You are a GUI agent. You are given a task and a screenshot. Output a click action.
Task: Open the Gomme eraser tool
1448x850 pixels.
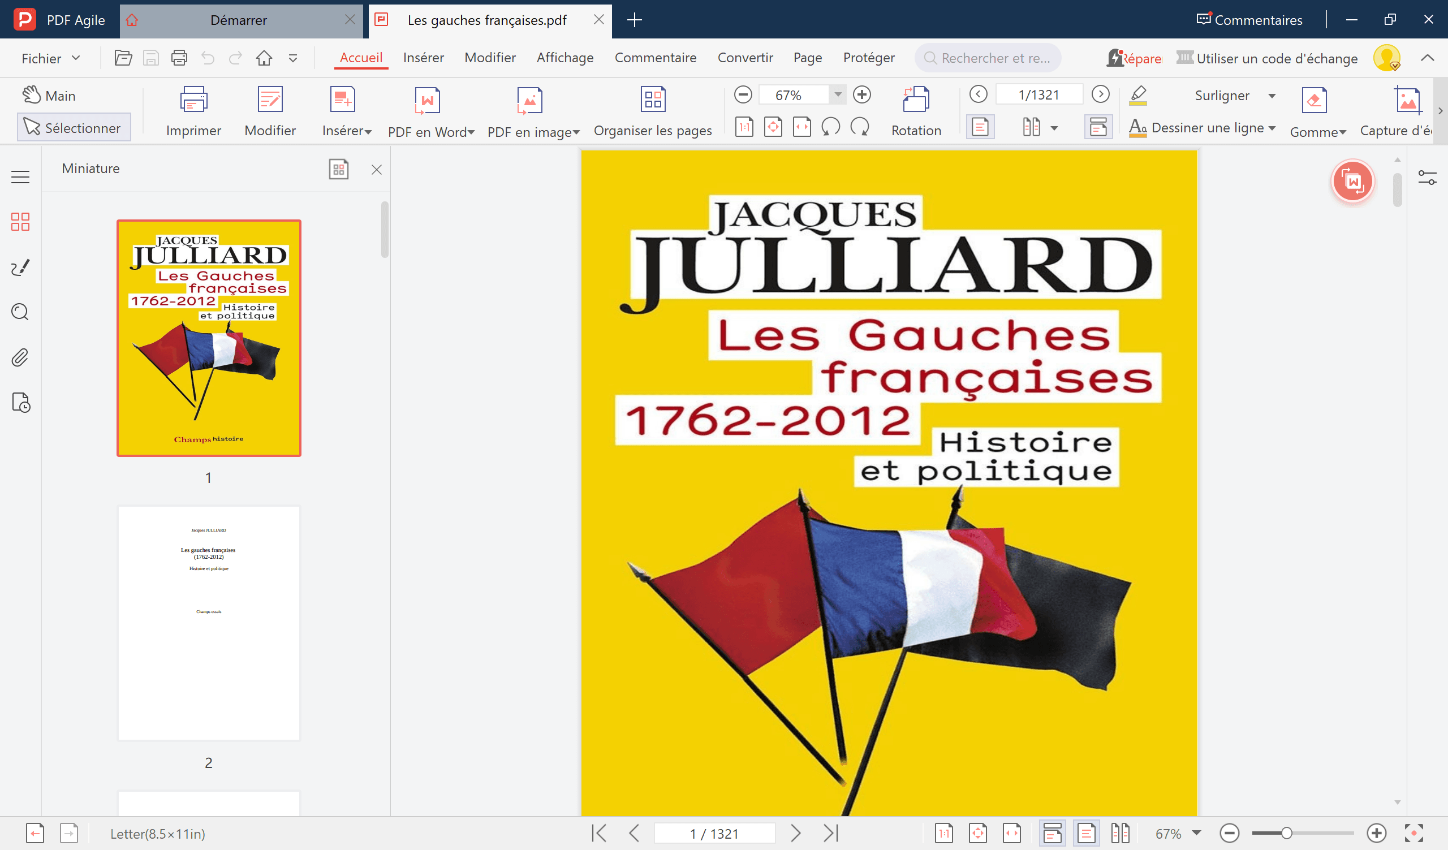tap(1316, 112)
